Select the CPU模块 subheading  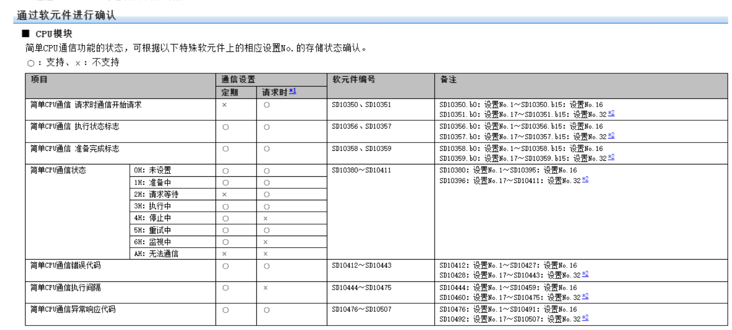coord(54,34)
